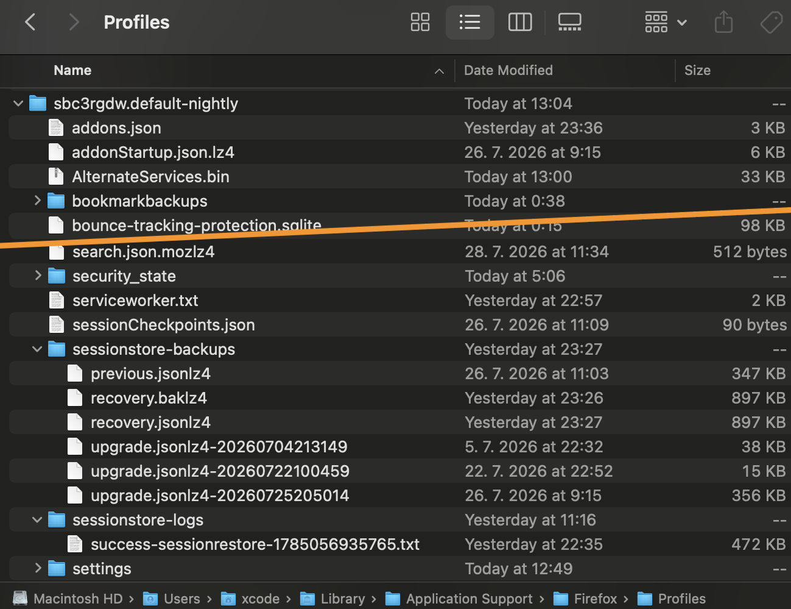Click the Share toolbar icon
The height and width of the screenshot is (609, 791).
pos(723,23)
